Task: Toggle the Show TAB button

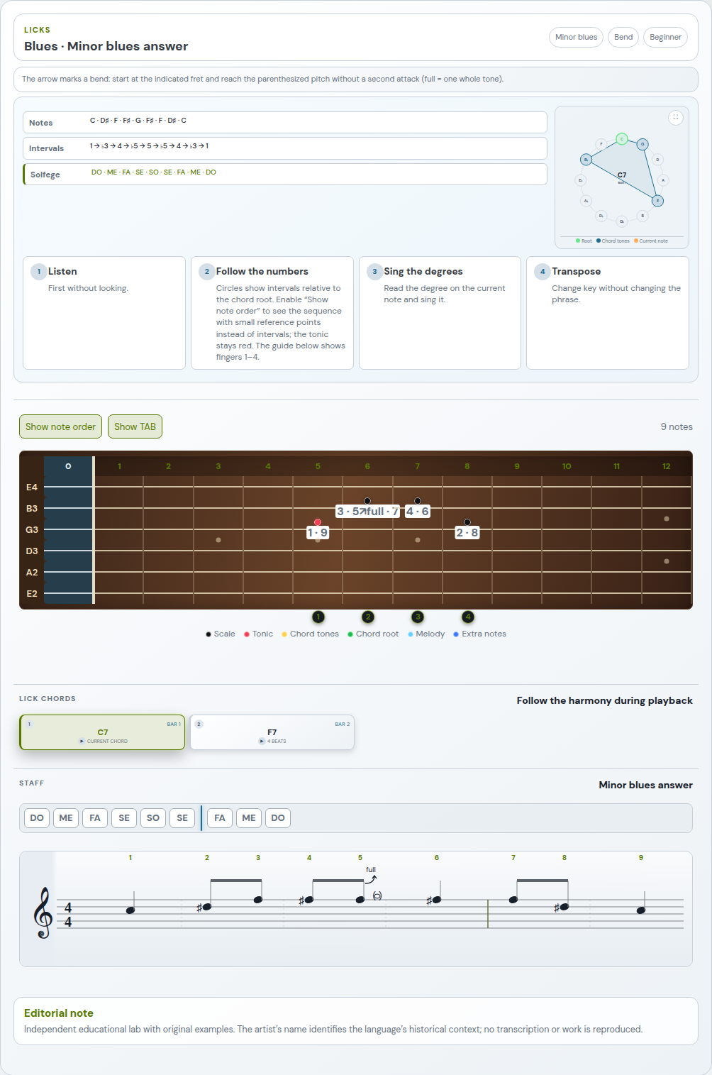Action: click(135, 426)
